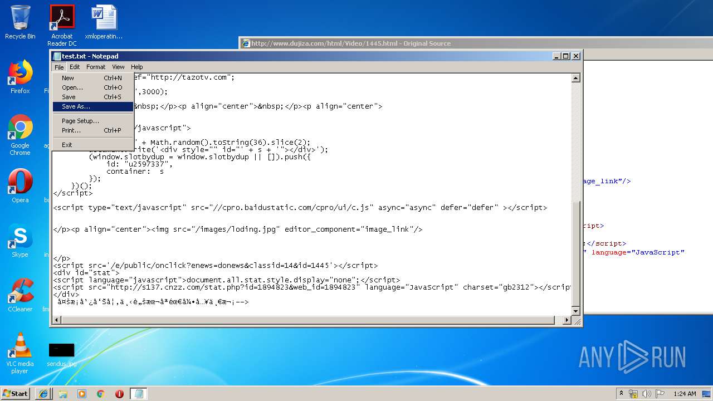Launch the Opera desktop shortcut
Screen dimensions: 713x401
pyautogui.click(x=20, y=186)
